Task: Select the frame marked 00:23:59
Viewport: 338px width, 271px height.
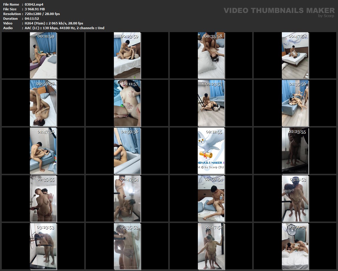Action: 127,55
